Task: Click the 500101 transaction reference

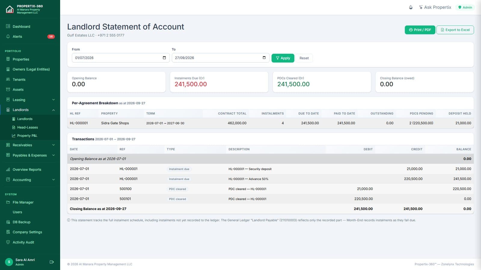Action: [x=125, y=199]
